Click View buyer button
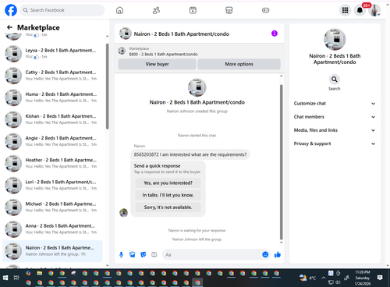The image size is (390, 287). pyautogui.click(x=157, y=64)
